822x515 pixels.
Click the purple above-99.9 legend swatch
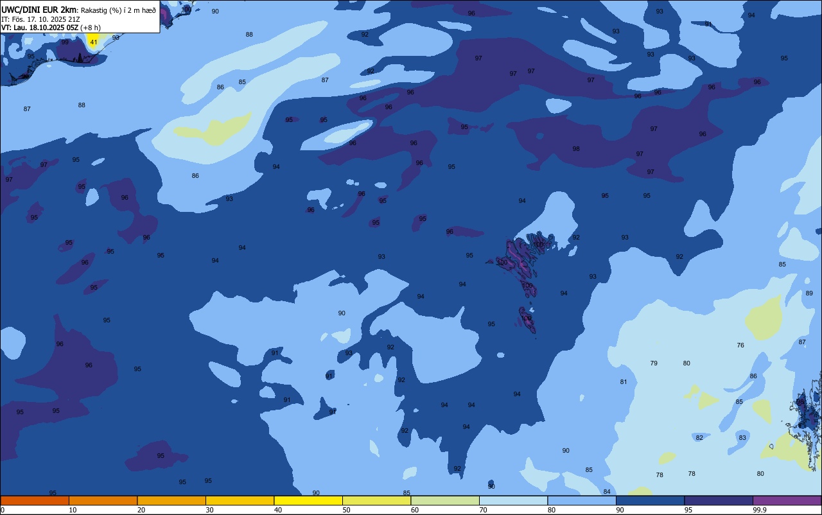coord(787,500)
